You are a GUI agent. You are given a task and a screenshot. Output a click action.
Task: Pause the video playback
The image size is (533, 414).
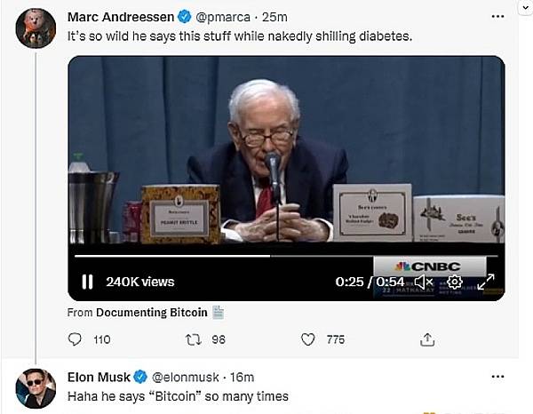point(87,282)
